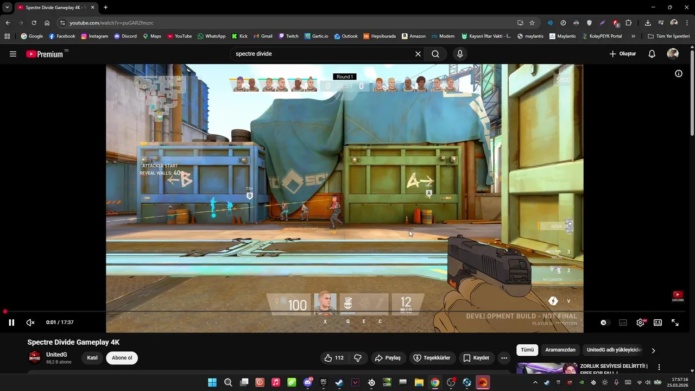
Task: Show video info card icon
Action: tap(679, 74)
